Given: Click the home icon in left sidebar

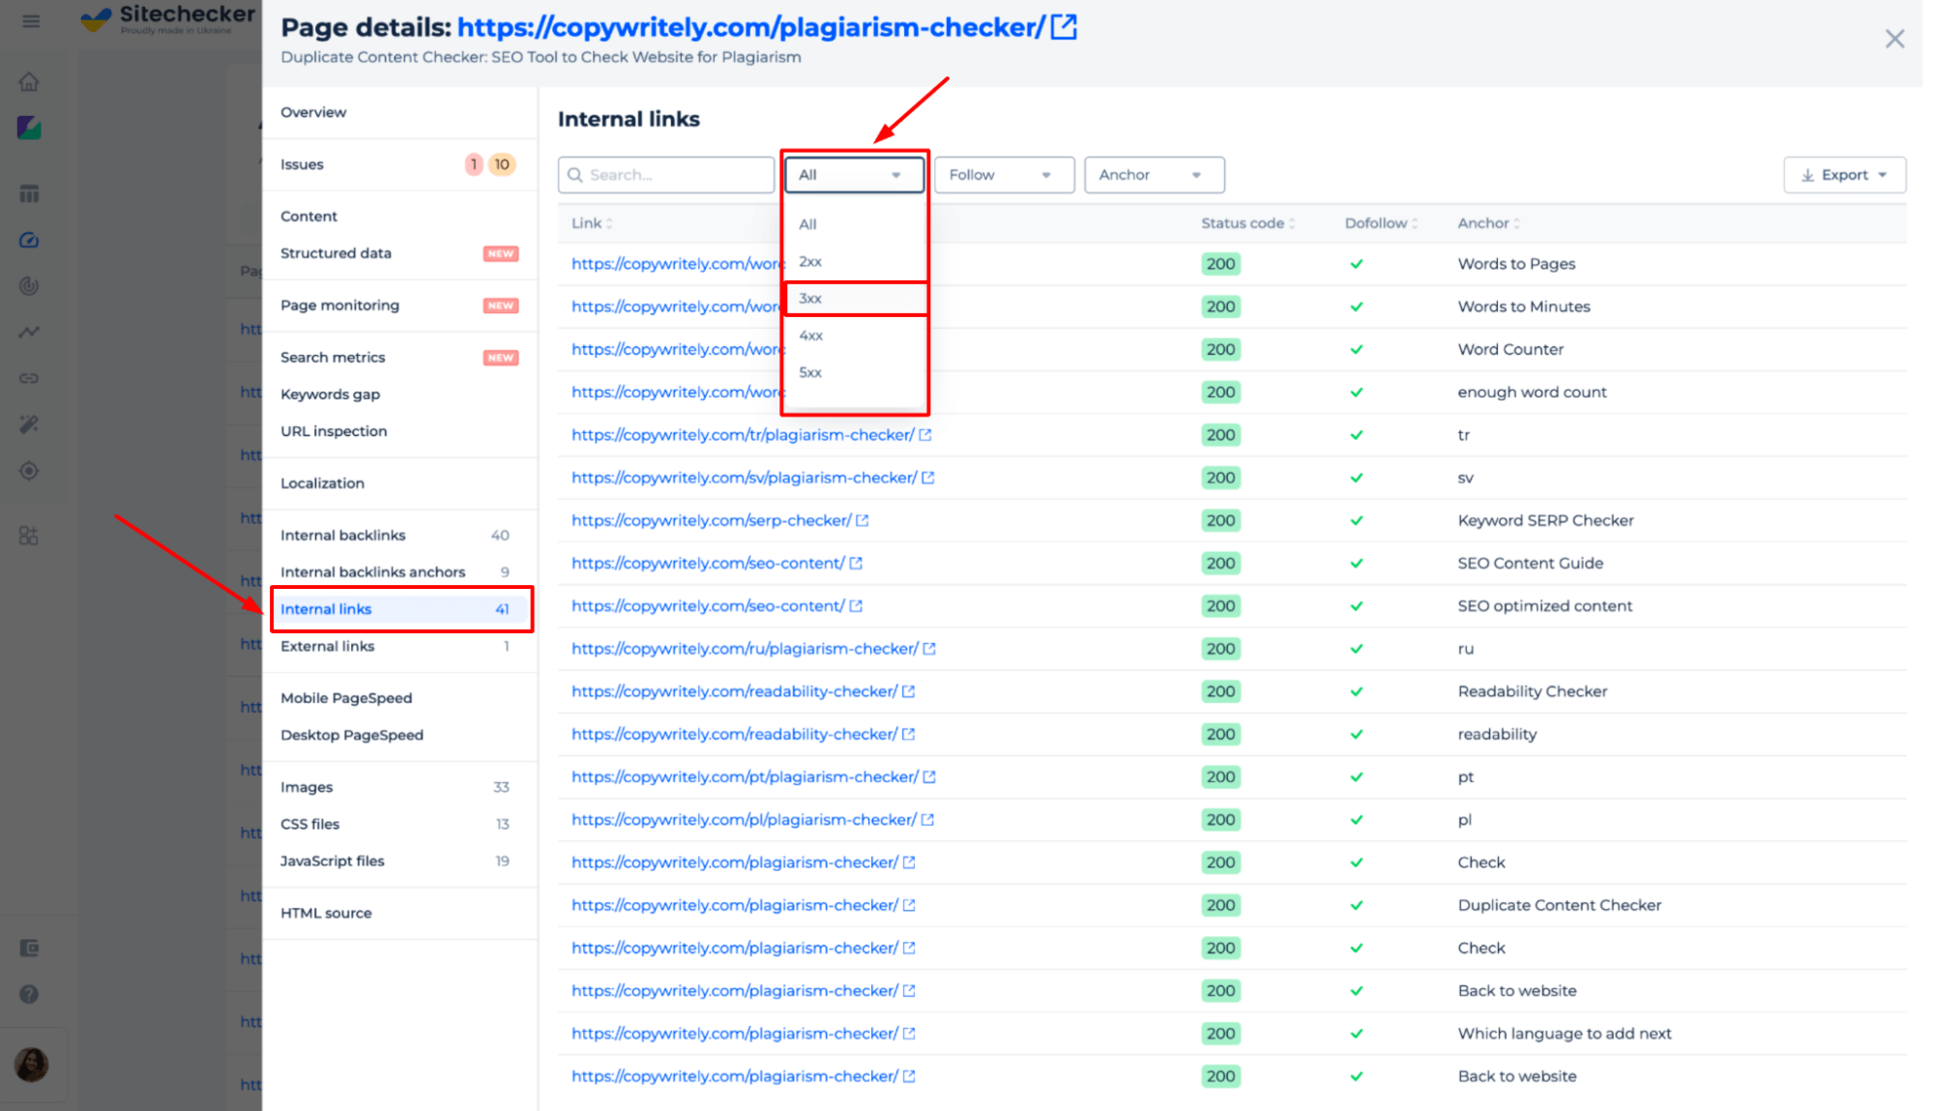Looking at the screenshot, I should coord(29,82).
